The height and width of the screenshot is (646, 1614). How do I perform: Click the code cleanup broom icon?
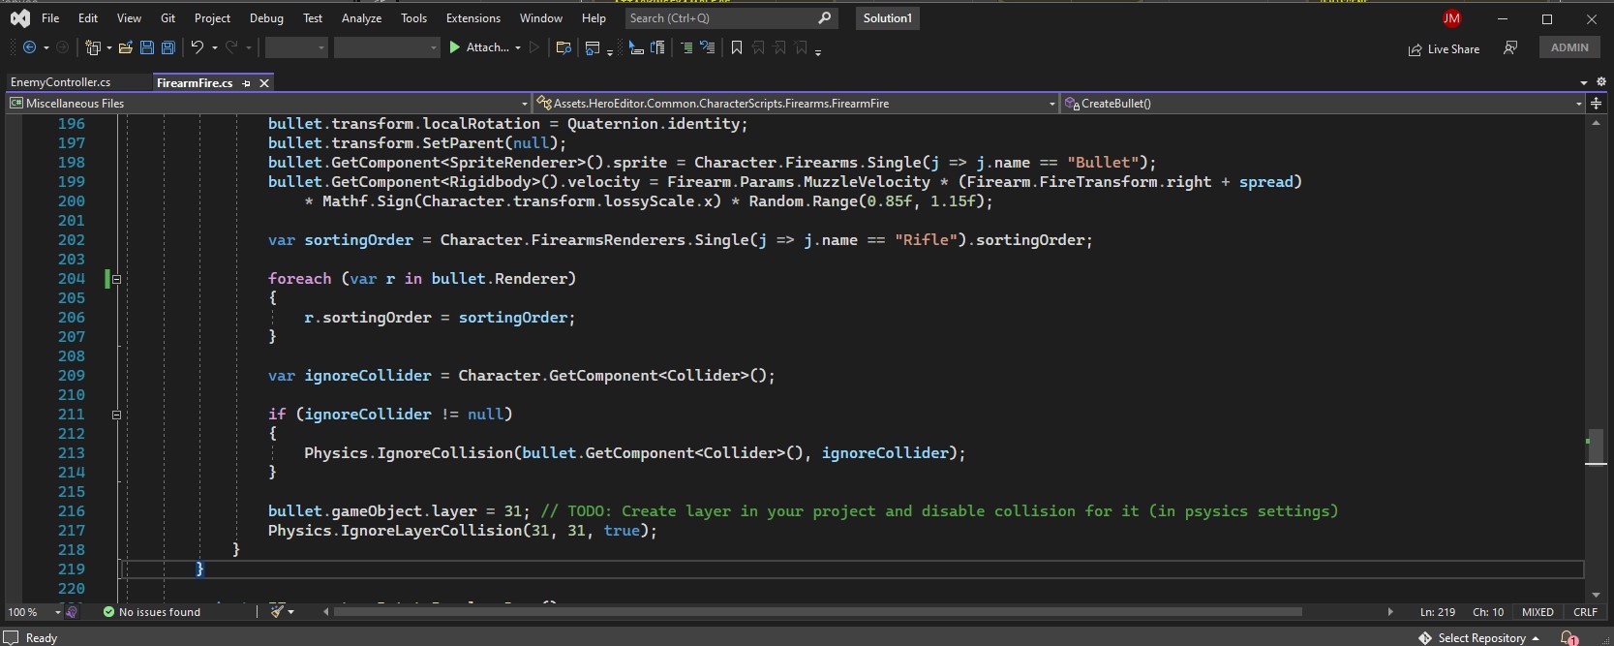click(277, 612)
